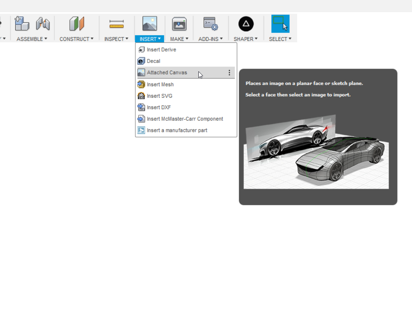Select the Assemble new component icon
Viewport: 412px width, 309px height.
tap(22, 24)
